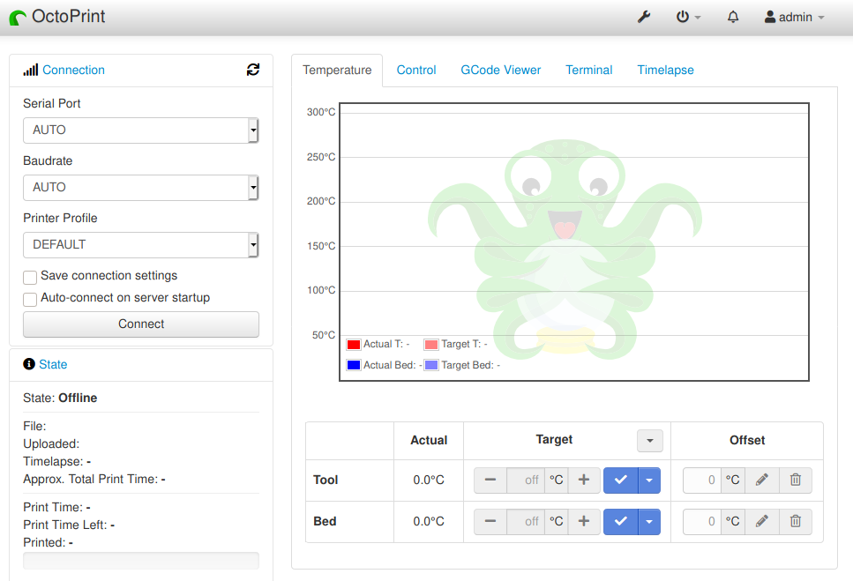Confirm Tool target temperature checkmark
The height and width of the screenshot is (581, 853).
621,480
